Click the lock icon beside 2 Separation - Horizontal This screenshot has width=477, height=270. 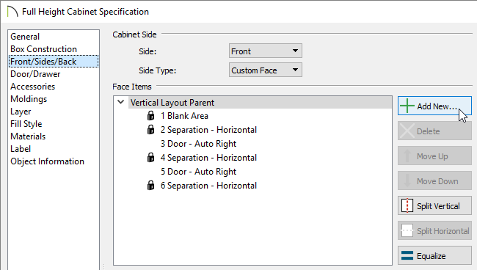(x=150, y=130)
